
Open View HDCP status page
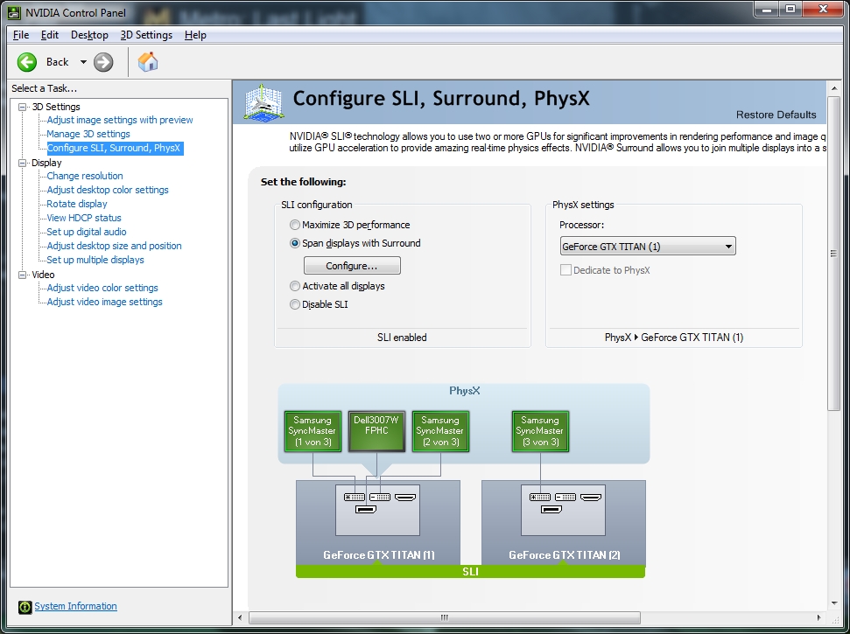pyautogui.click(x=84, y=218)
